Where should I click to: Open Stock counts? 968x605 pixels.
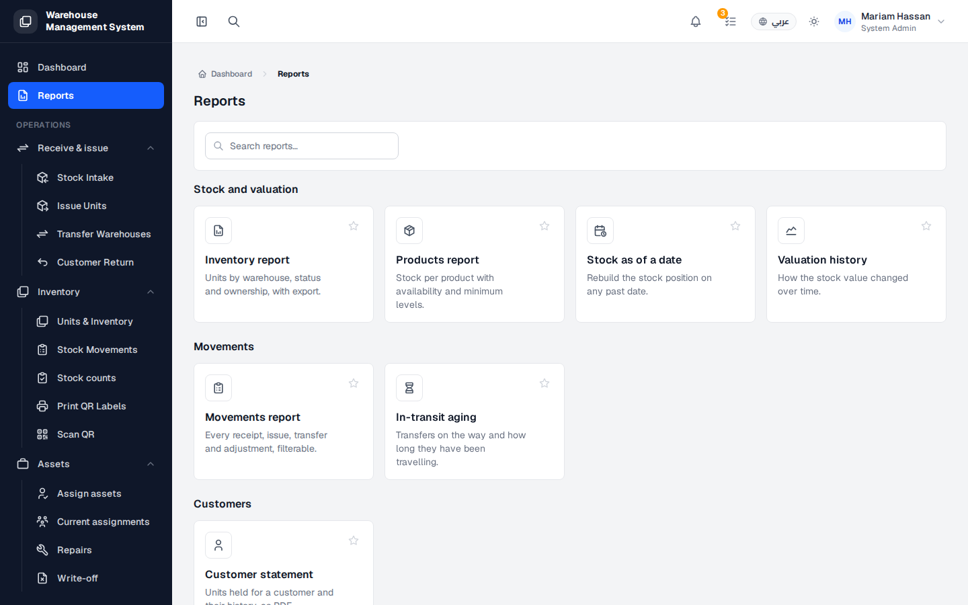[x=95, y=378]
